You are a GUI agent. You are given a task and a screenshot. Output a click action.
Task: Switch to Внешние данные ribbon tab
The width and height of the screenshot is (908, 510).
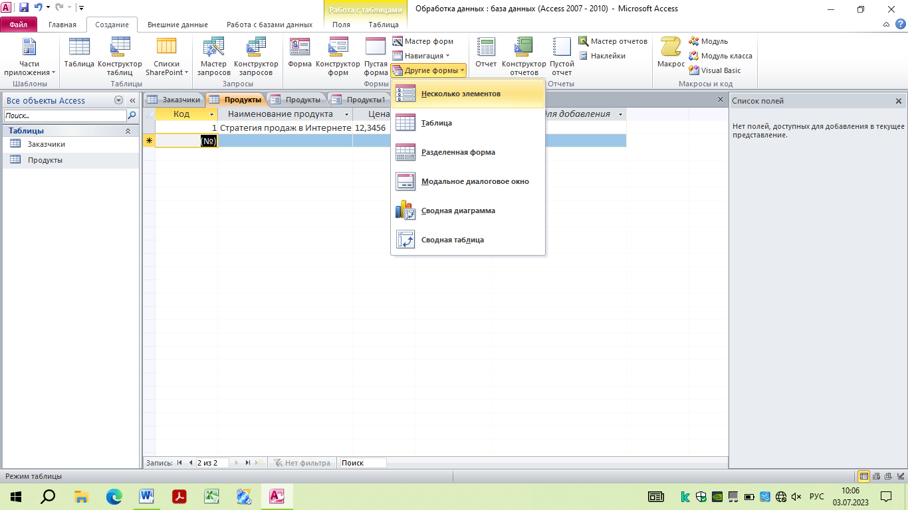point(177,25)
